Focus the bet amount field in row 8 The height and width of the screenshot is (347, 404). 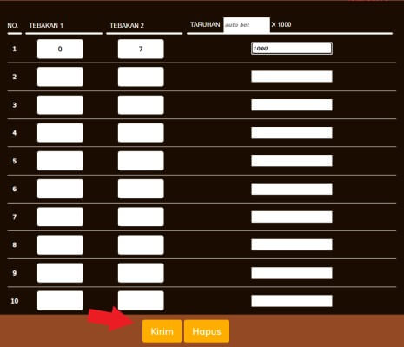292,244
